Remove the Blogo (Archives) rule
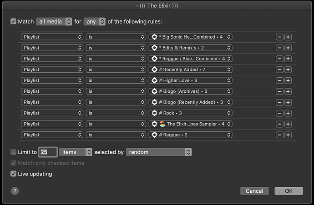 click(280, 91)
